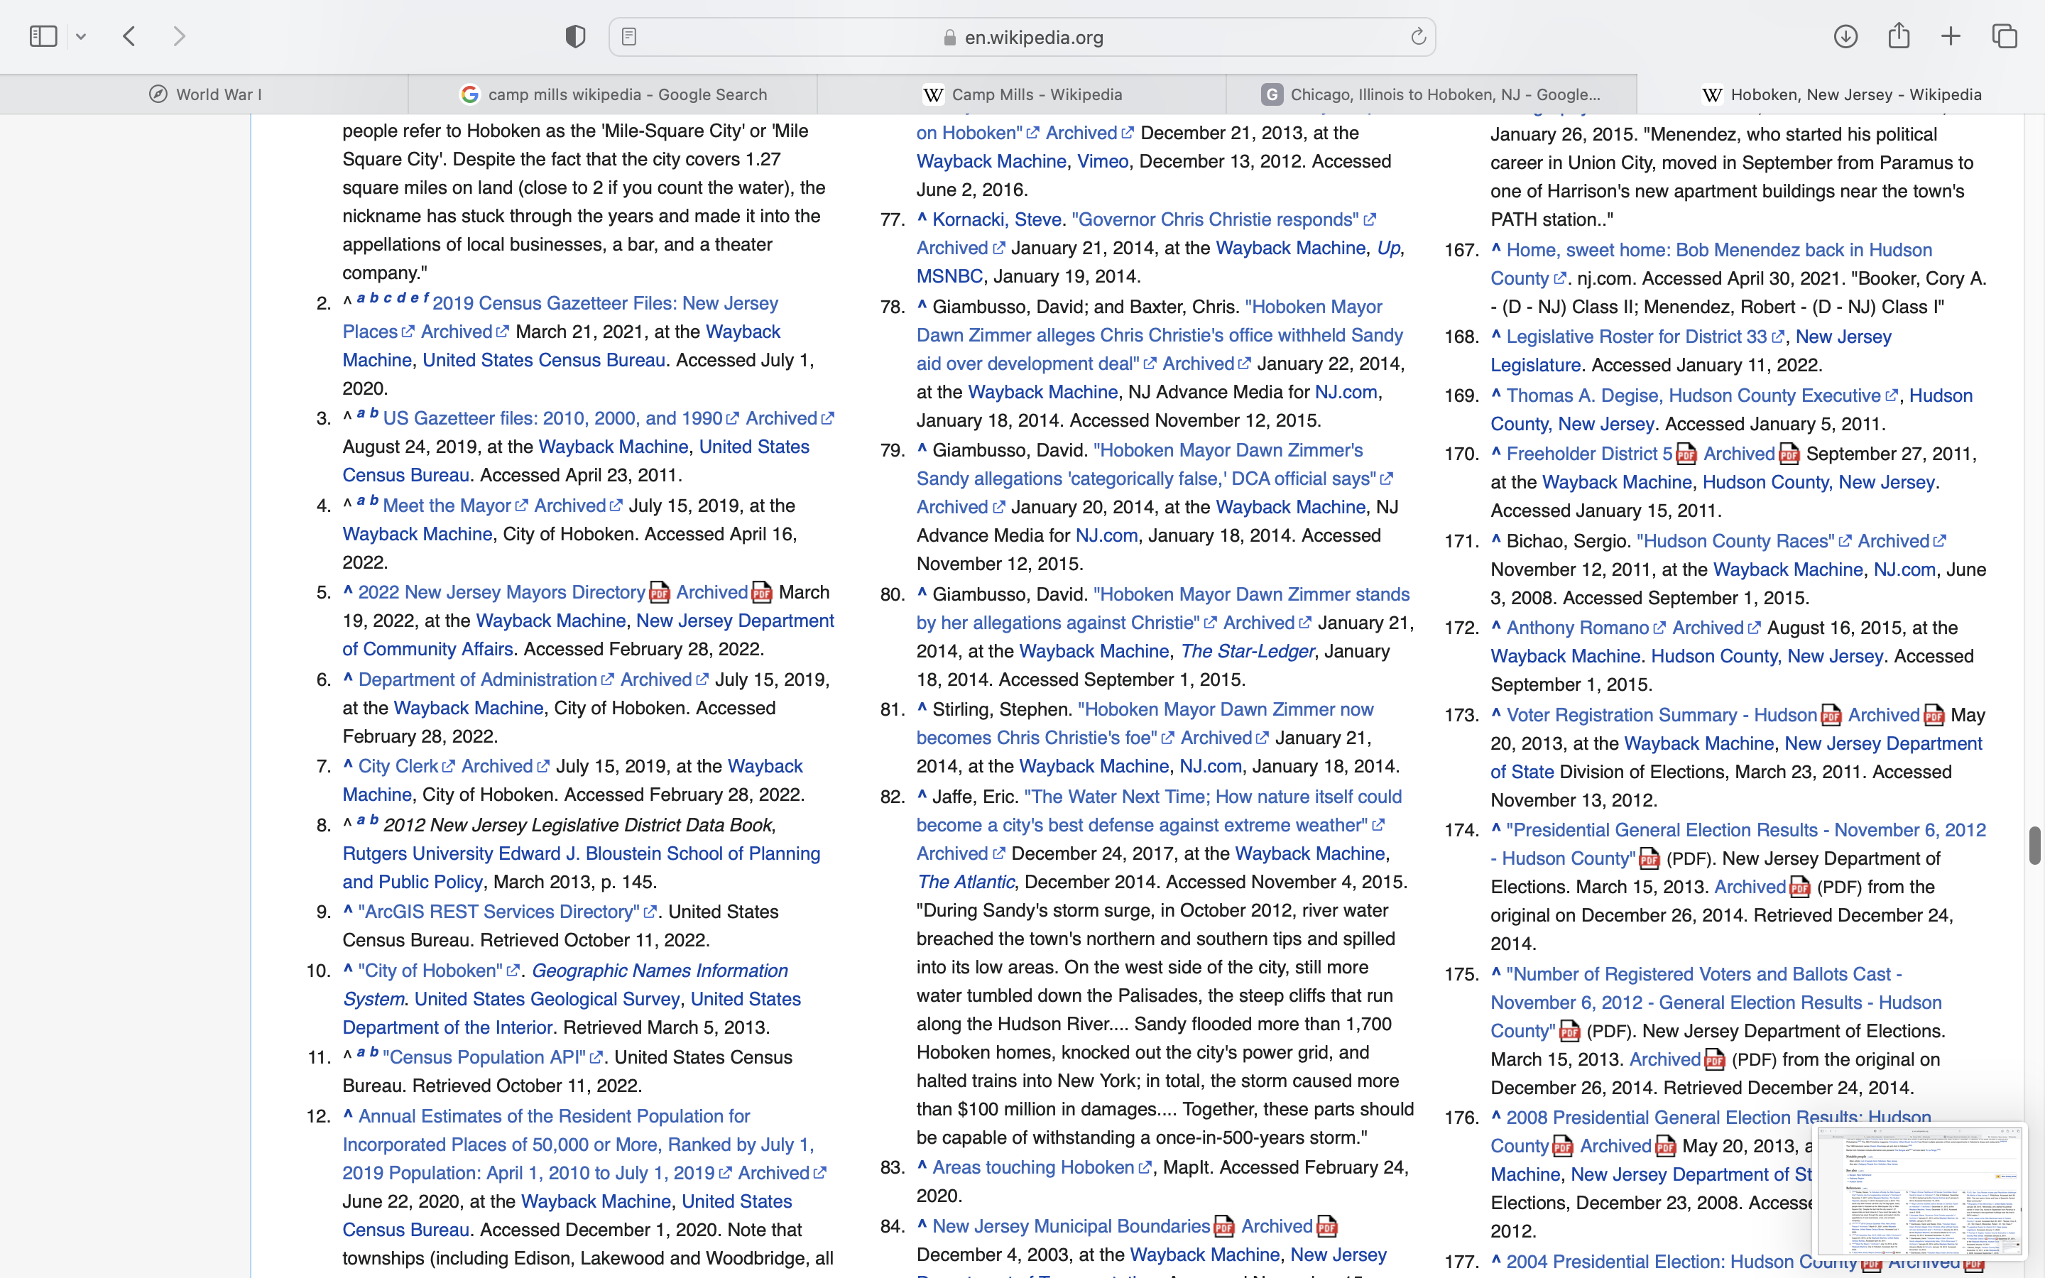Image resolution: width=2045 pixels, height=1278 pixels.
Task: Open the tab group dropdown chevron
Action: (x=81, y=37)
